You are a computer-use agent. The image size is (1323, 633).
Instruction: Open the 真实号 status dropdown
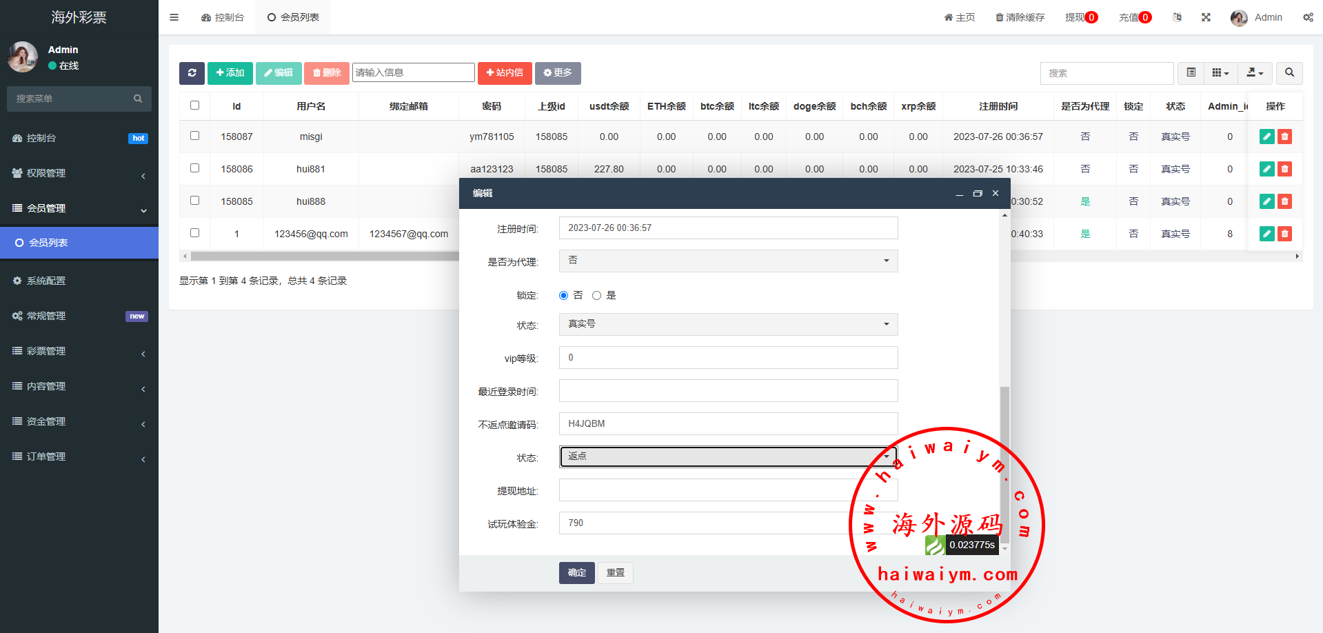(728, 324)
